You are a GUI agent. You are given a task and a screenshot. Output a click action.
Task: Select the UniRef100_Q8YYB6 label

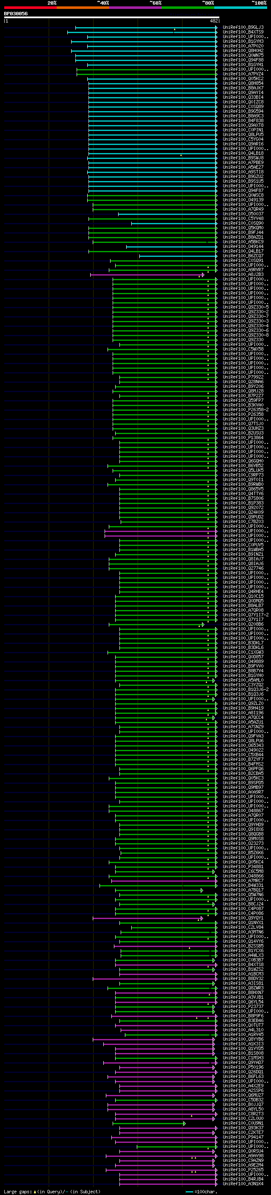[243, 1039]
